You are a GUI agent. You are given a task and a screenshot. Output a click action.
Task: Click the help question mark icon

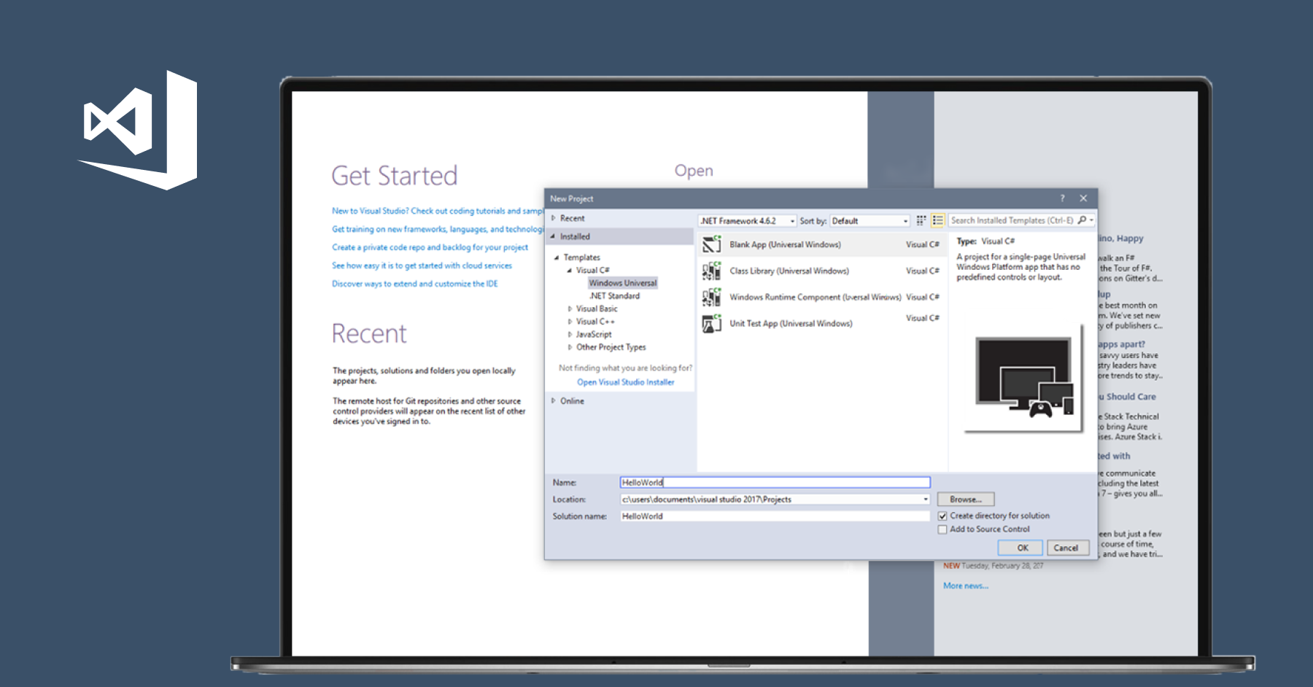click(1062, 198)
